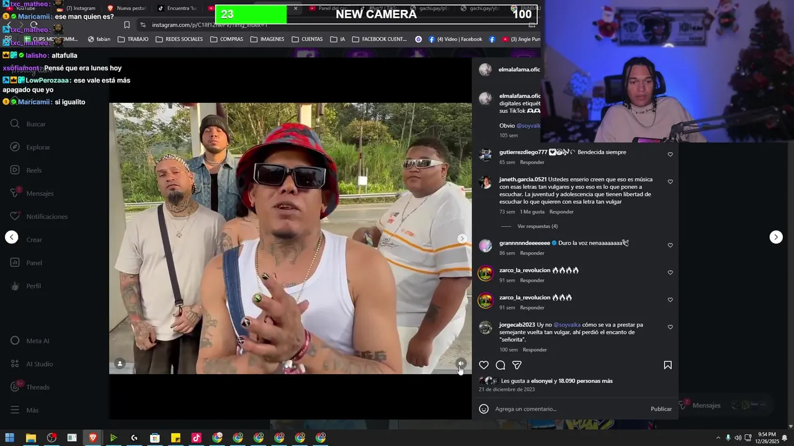View the 18.090 personas más likes list
The width and height of the screenshot is (794, 446).
click(586, 381)
